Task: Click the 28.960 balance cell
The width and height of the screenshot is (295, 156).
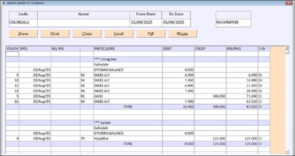Action: click(x=242, y=91)
